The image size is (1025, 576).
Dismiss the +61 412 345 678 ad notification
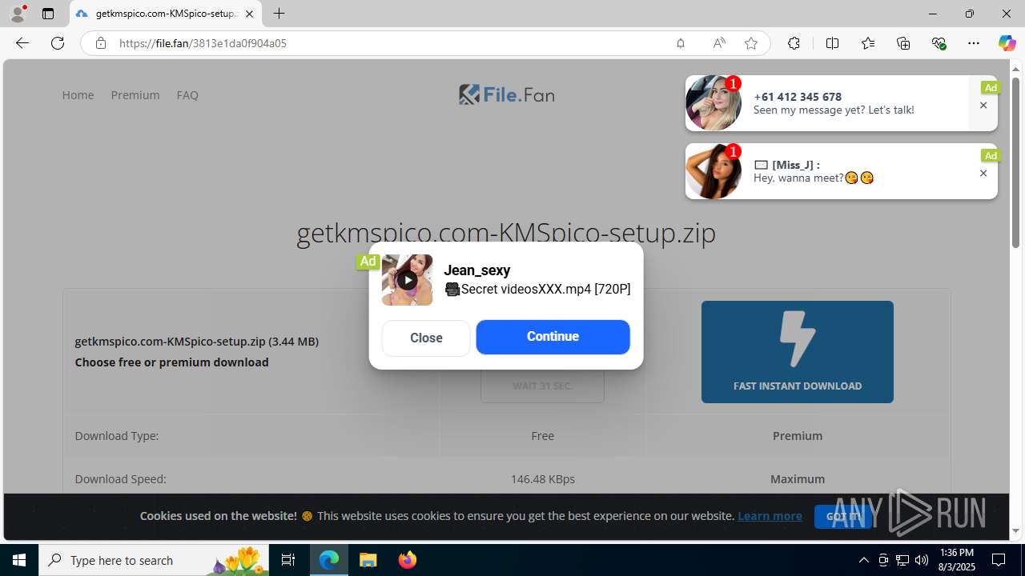pyautogui.click(x=983, y=106)
